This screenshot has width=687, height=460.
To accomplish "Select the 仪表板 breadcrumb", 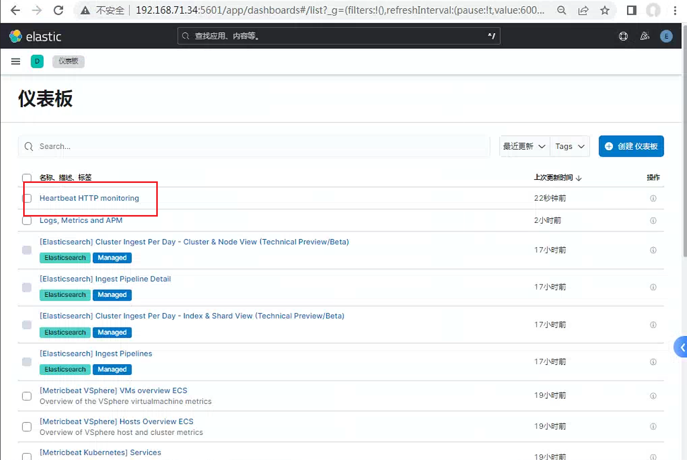I will coord(68,62).
